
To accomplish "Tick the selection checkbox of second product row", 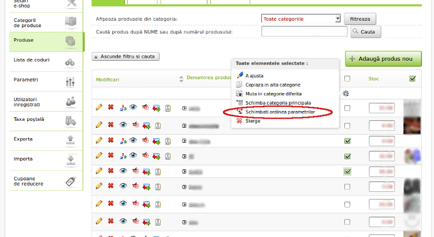I will (x=347, y=125).
